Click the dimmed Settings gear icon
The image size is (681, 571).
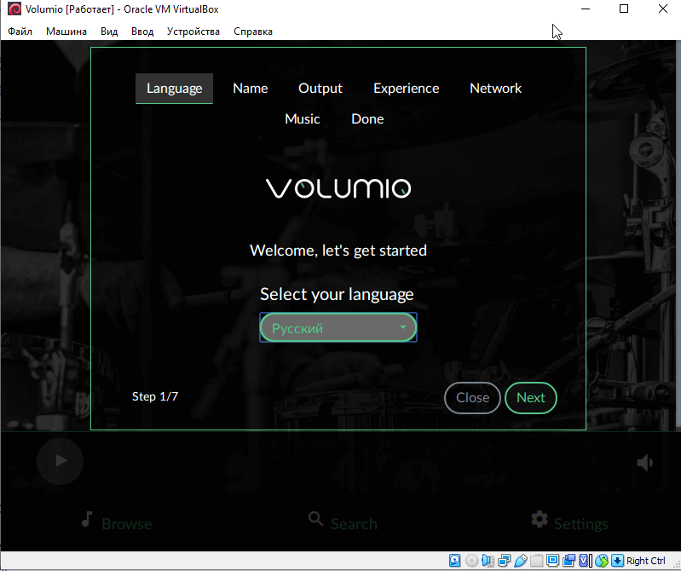coord(540,519)
